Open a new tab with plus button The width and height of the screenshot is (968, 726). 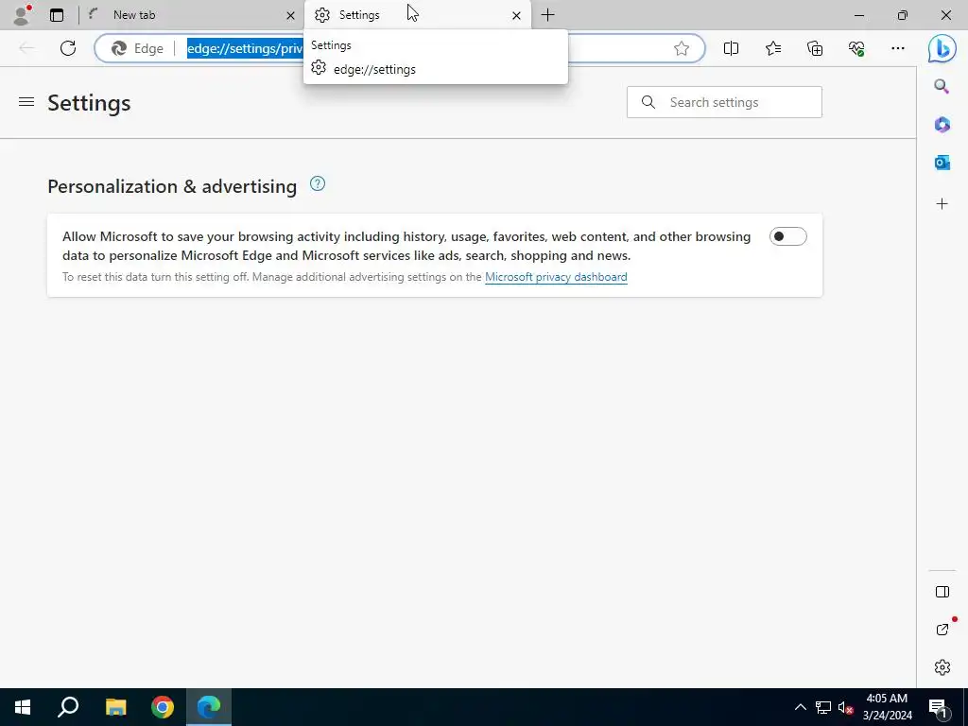547,15
